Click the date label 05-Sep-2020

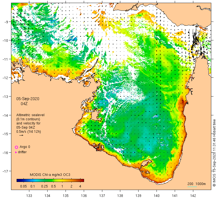pos(28,99)
